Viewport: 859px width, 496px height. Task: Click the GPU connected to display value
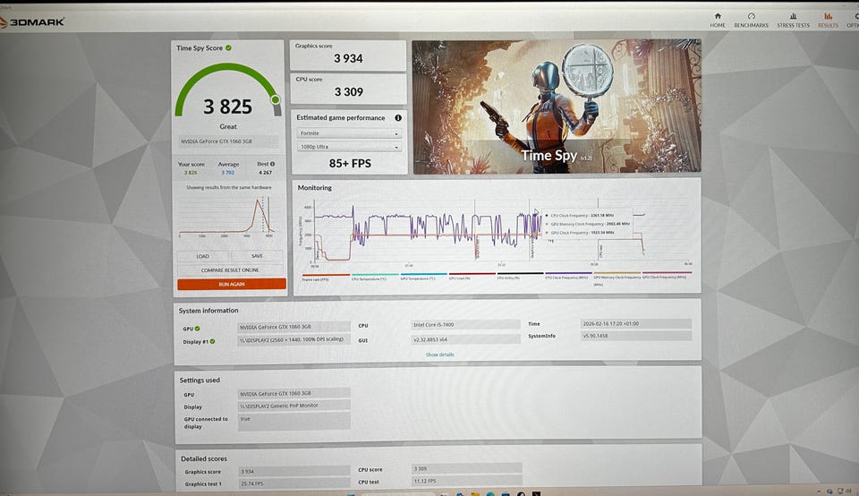294,422
